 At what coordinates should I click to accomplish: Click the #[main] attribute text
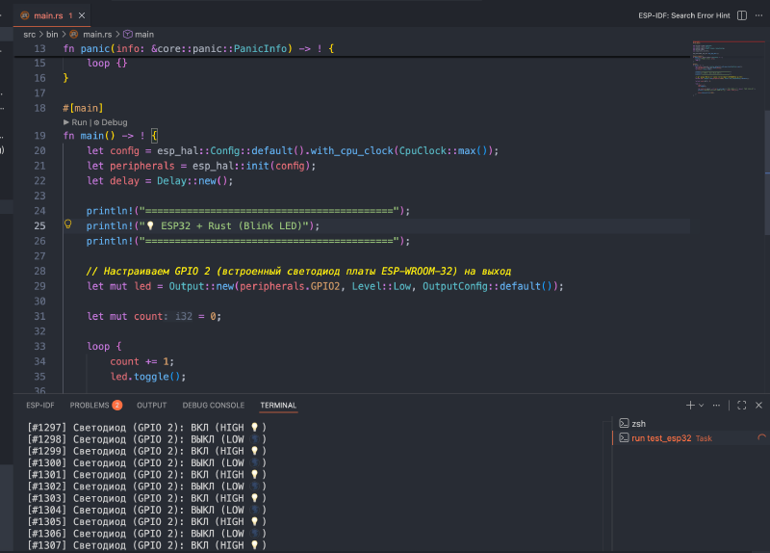(83, 108)
